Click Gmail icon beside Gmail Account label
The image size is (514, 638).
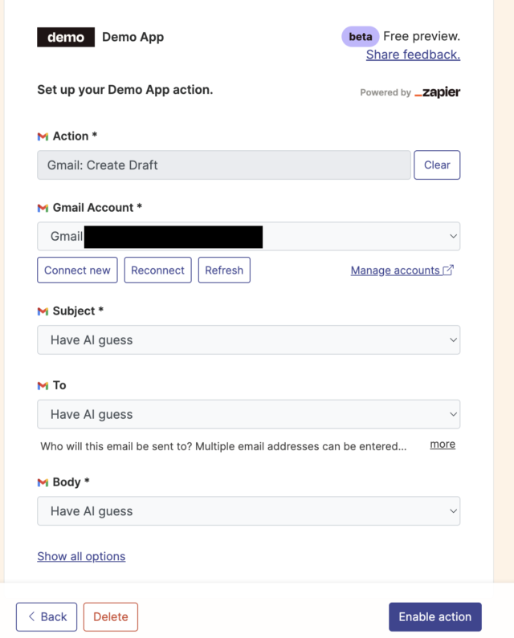43,209
